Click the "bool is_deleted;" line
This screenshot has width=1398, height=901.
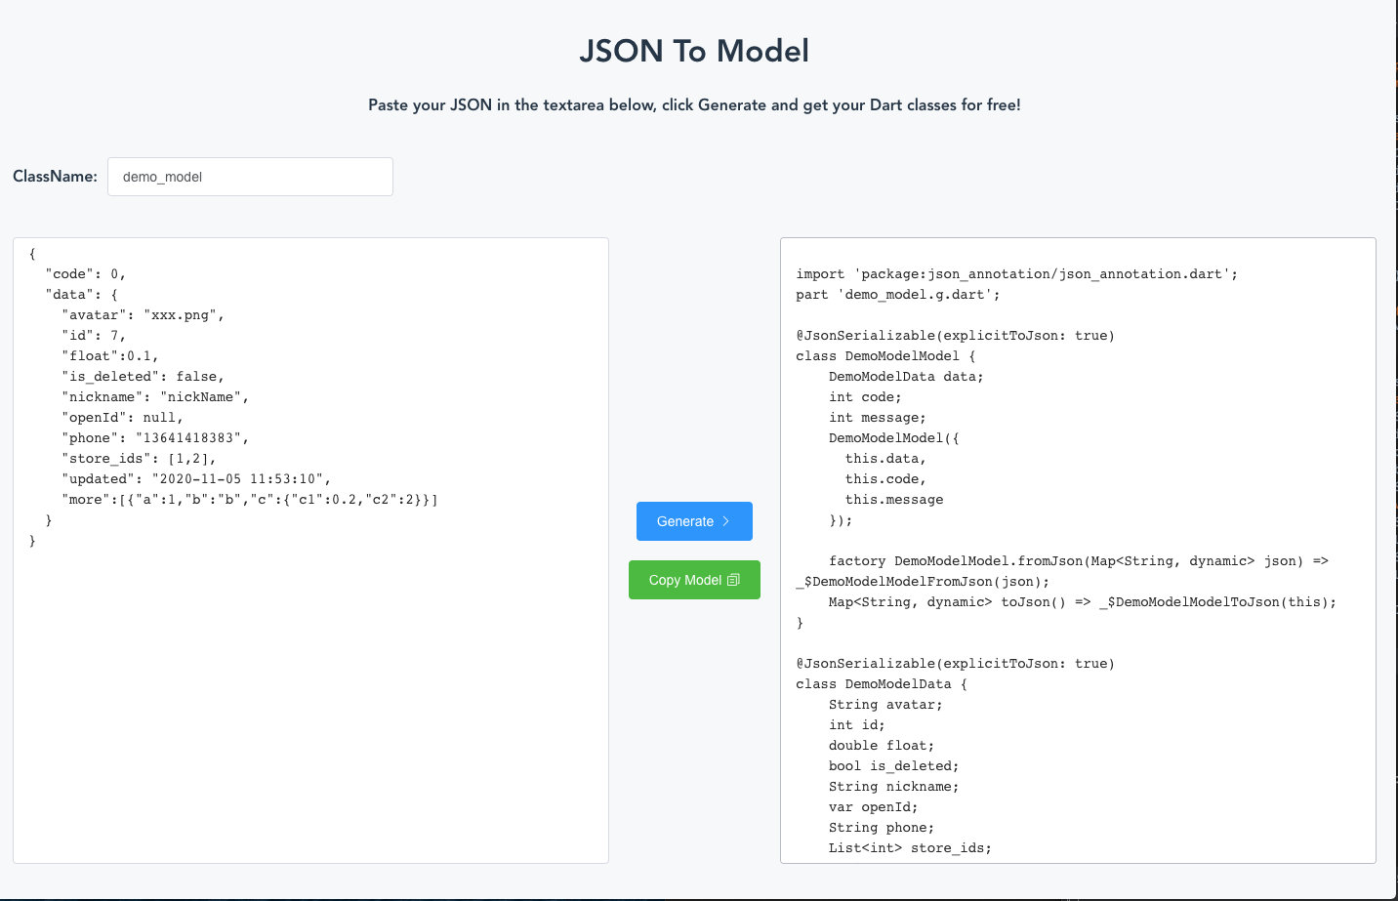pyautogui.click(x=894, y=766)
